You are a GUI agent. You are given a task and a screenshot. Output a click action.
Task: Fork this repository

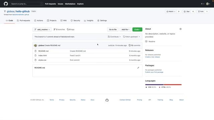point(201,12)
